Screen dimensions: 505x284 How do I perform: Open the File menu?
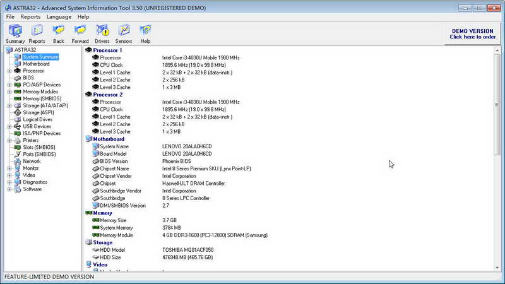click(10, 17)
